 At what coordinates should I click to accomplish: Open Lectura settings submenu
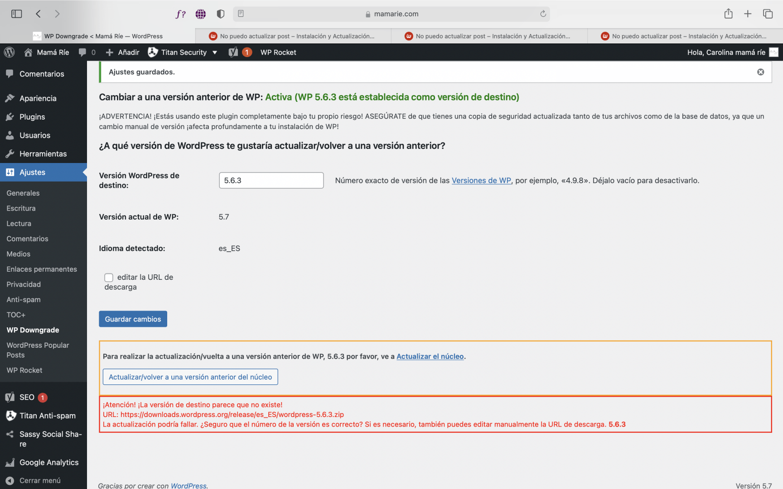tap(19, 224)
